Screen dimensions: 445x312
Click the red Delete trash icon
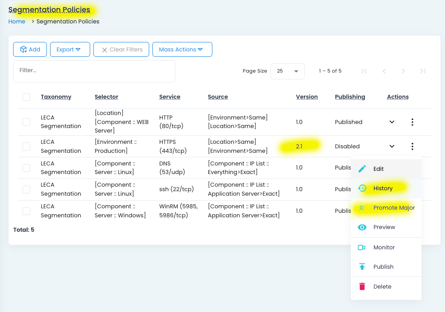(x=362, y=287)
